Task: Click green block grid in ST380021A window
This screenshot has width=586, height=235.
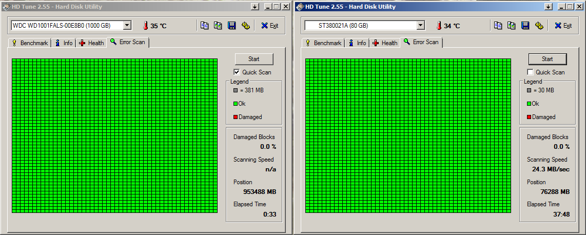Action: click(x=408, y=135)
